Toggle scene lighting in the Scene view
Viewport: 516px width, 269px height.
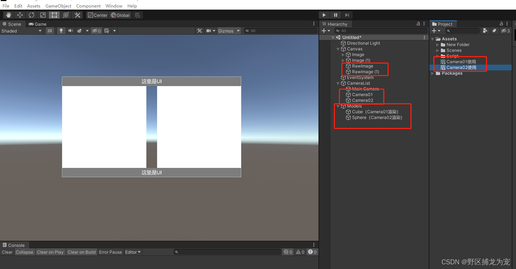coord(60,31)
